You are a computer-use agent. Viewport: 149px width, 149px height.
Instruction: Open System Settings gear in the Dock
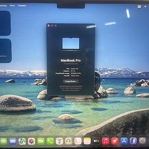tap(143, 141)
